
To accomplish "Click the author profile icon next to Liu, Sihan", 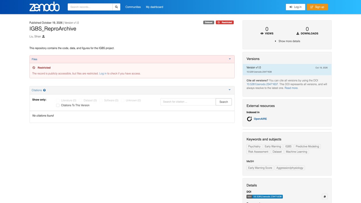I will 43,36.
